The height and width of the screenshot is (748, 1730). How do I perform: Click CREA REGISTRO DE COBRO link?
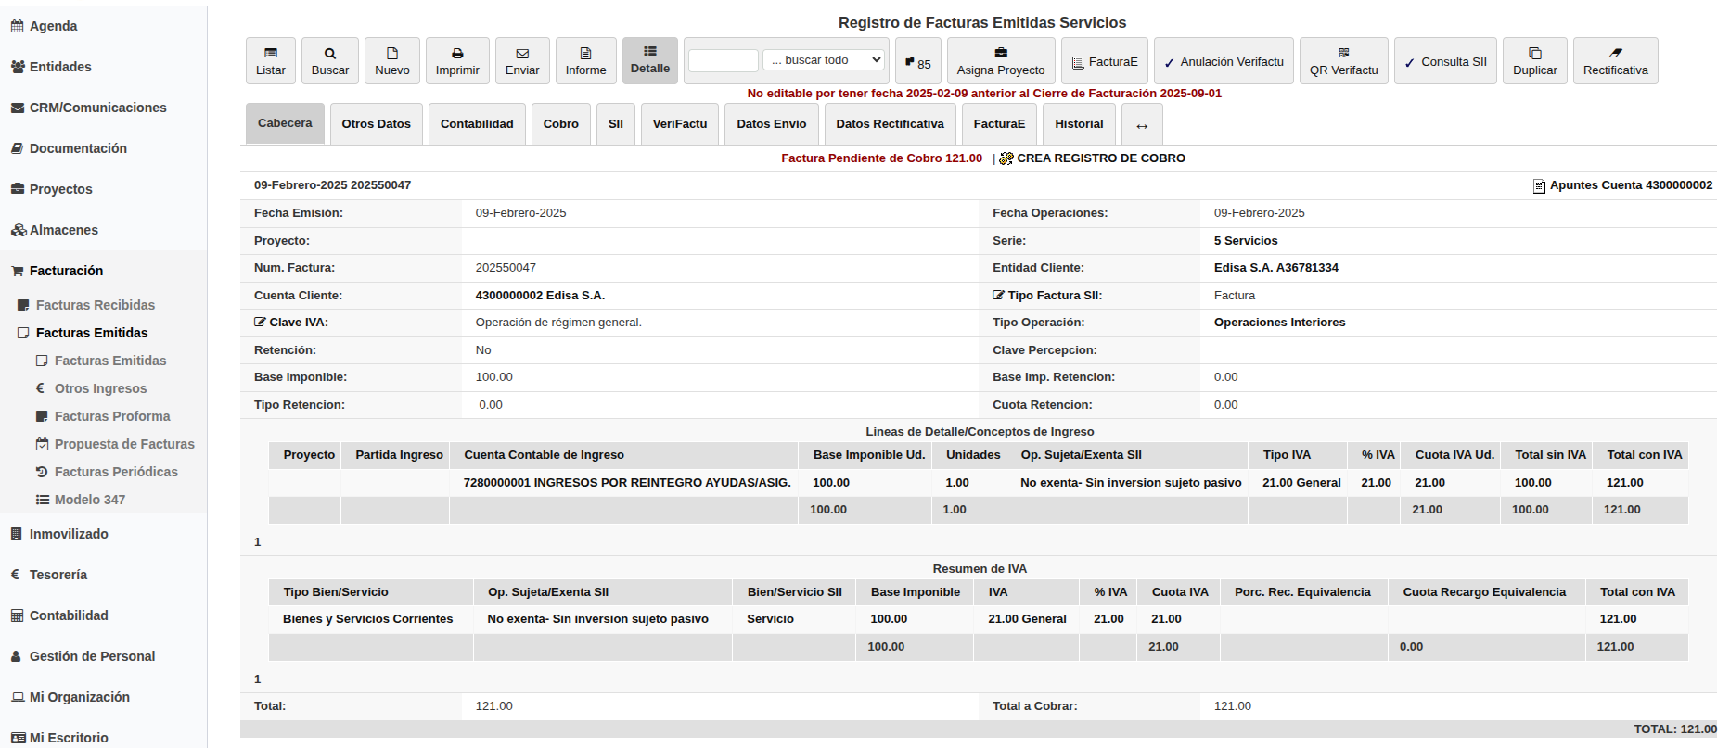pos(1100,158)
